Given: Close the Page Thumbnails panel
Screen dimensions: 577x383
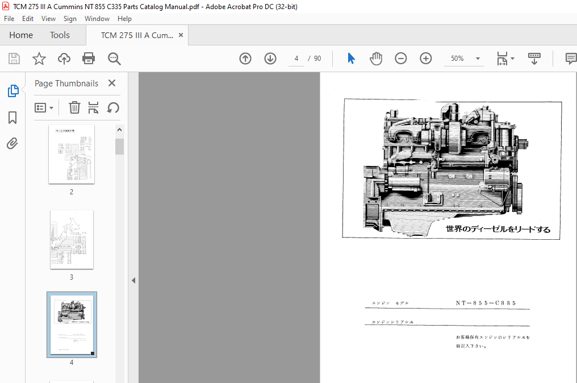Looking at the screenshot, I should 112,83.
